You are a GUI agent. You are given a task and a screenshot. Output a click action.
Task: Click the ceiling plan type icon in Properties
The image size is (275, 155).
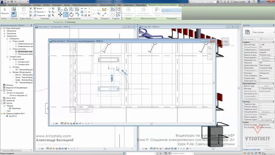tap(247, 32)
